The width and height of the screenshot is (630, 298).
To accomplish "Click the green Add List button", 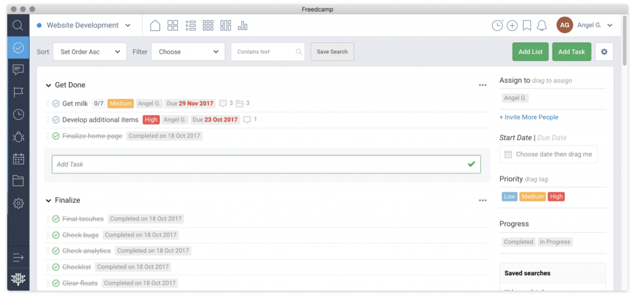I will pyautogui.click(x=530, y=52).
